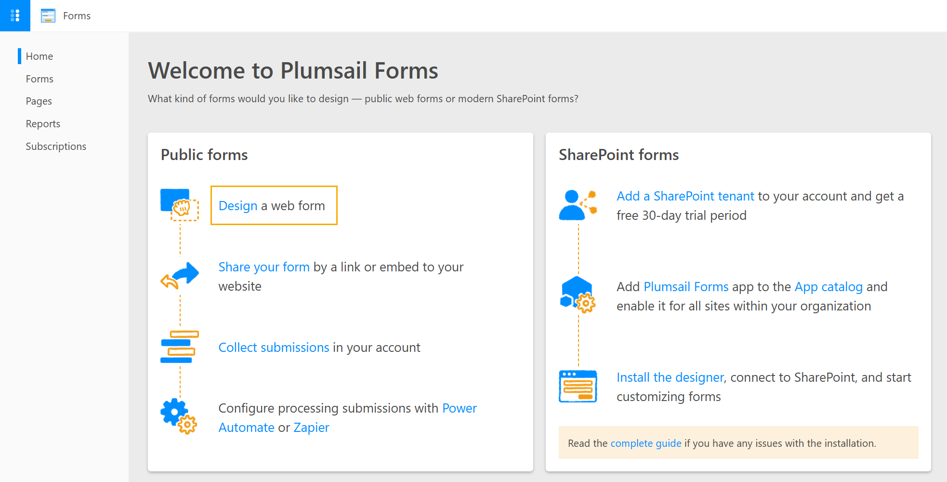Click the Forms app logo icon

coord(48,16)
